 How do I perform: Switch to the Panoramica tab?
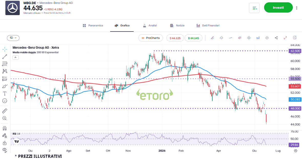point(93,25)
